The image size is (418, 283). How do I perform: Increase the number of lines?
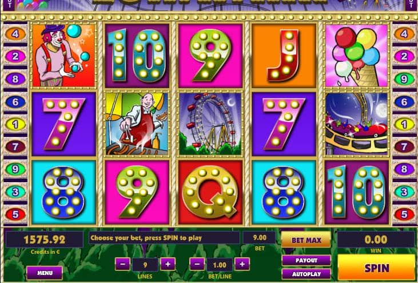coord(168,264)
